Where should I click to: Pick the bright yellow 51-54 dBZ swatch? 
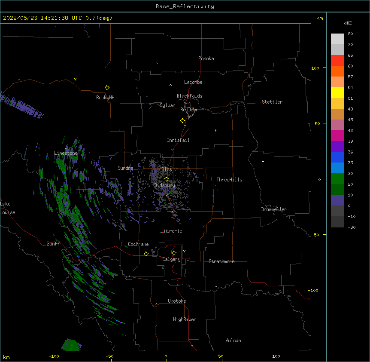click(x=337, y=92)
